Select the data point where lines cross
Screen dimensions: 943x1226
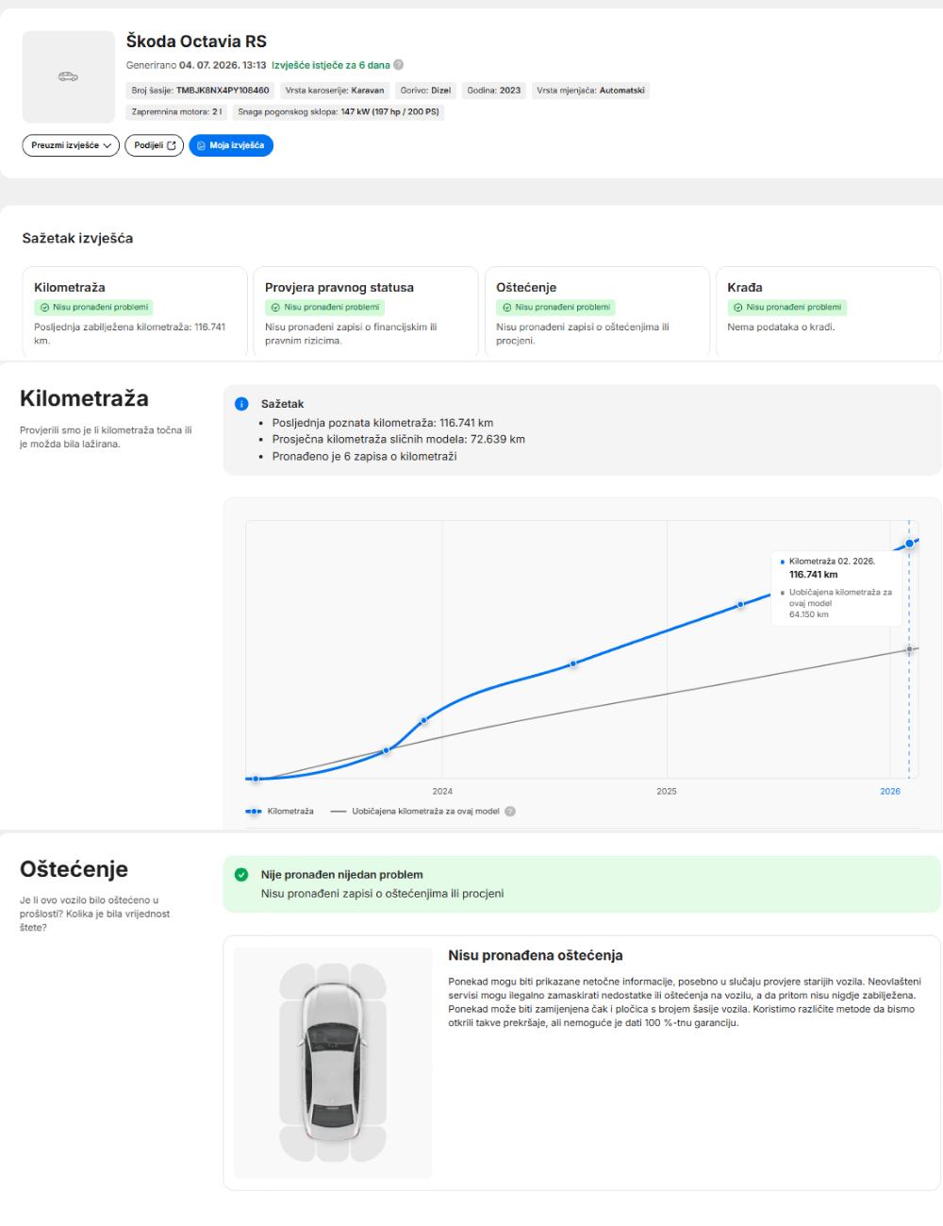[386, 750]
